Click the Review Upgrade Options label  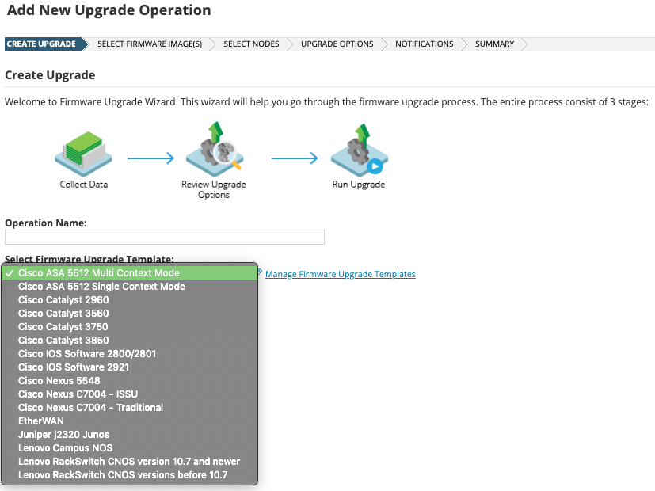214,189
